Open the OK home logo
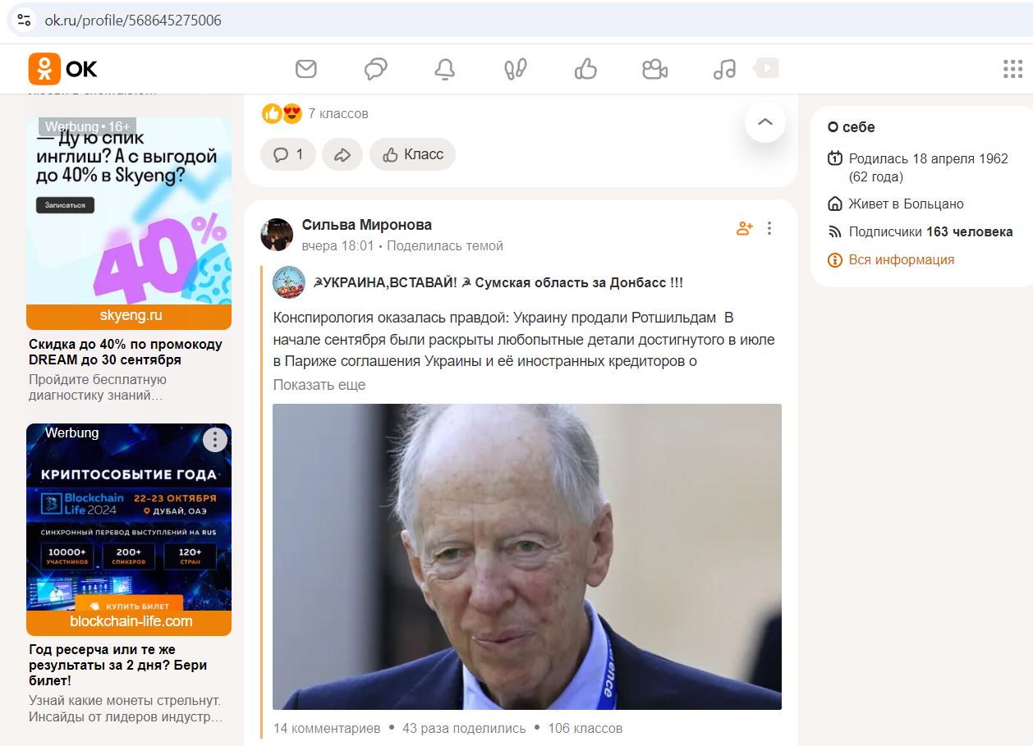This screenshot has height=746, width=1033. pyautogui.click(x=62, y=69)
